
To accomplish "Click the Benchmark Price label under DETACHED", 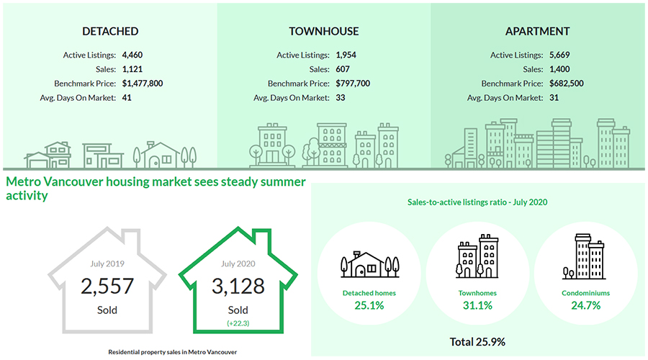I will coord(85,84).
